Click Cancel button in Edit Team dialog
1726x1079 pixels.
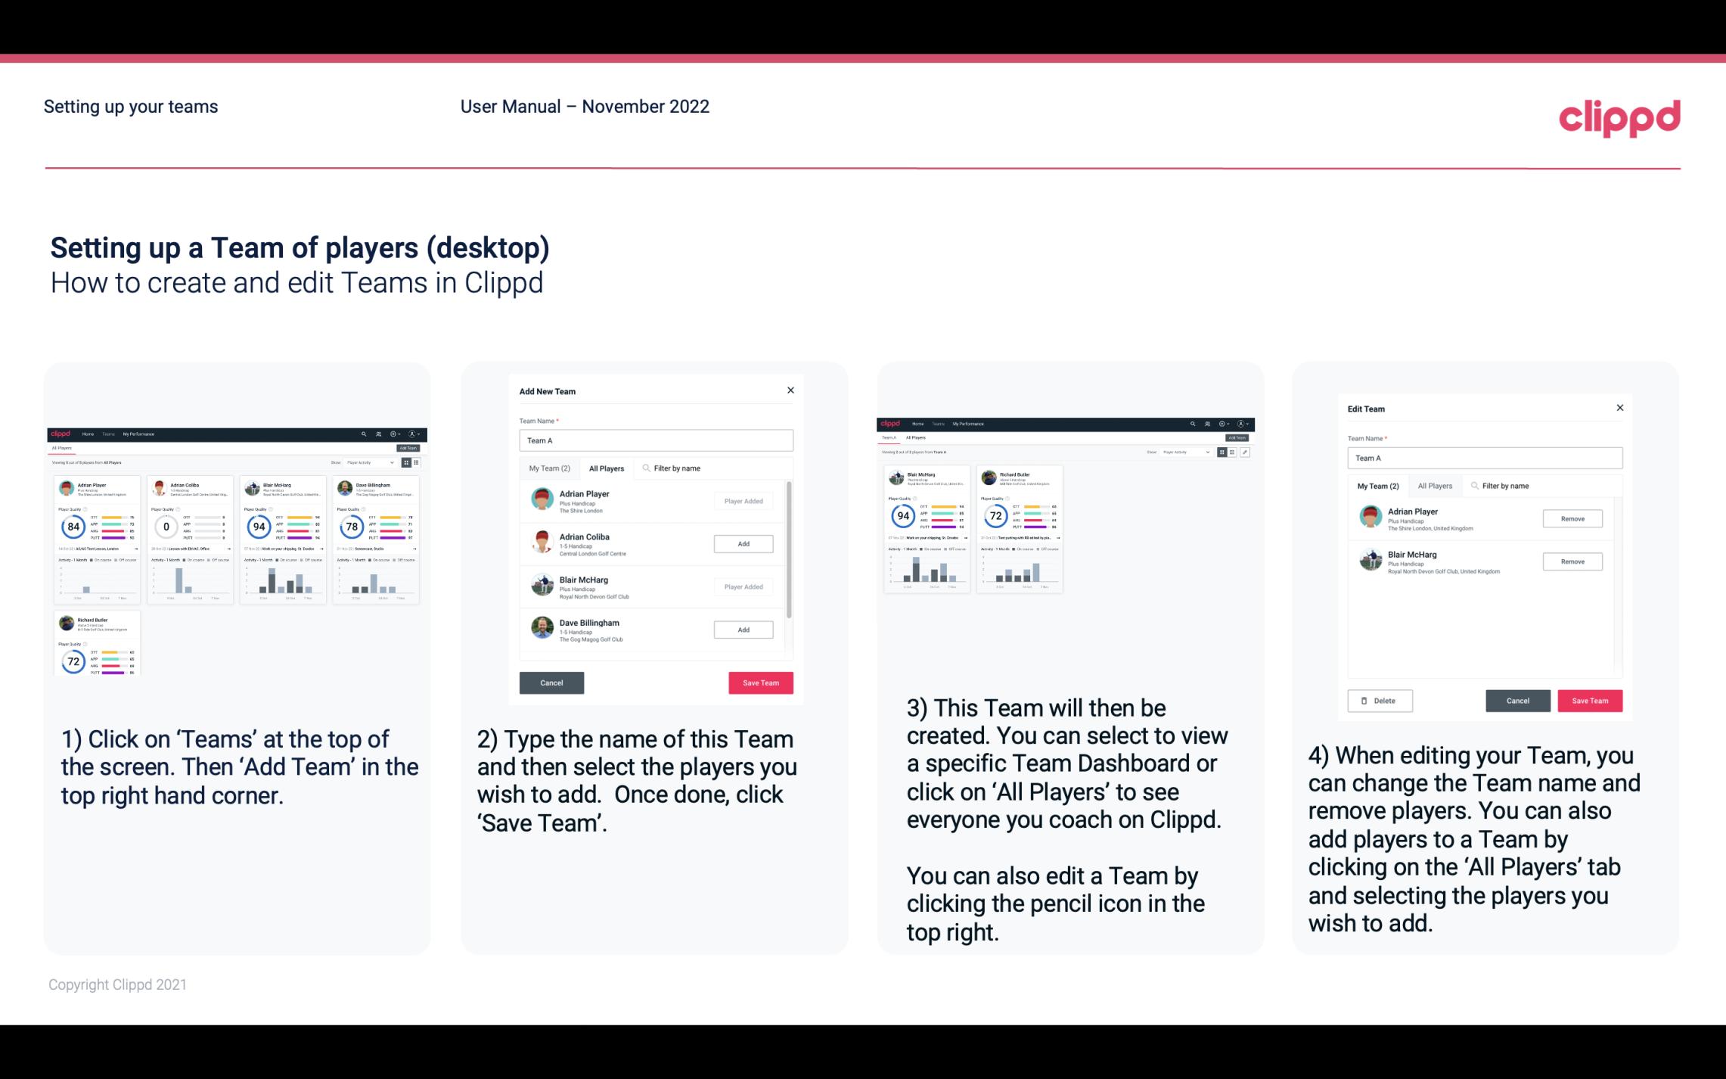(x=1517, y=700)
